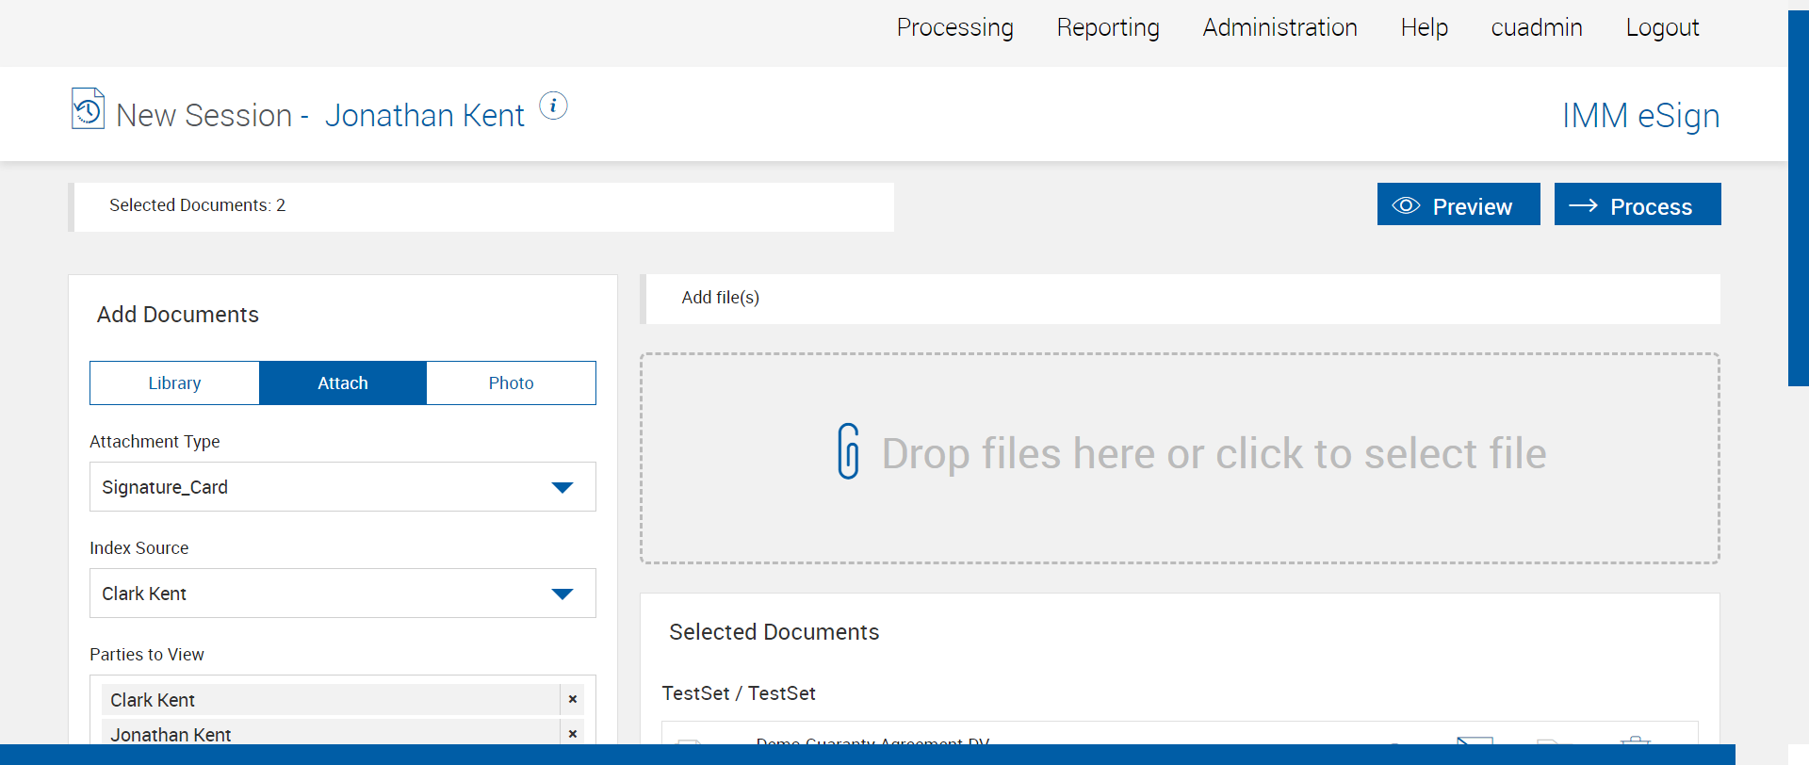
Task: Remove Jonathan Kent from Parties to View
Action: click(572, 733)
